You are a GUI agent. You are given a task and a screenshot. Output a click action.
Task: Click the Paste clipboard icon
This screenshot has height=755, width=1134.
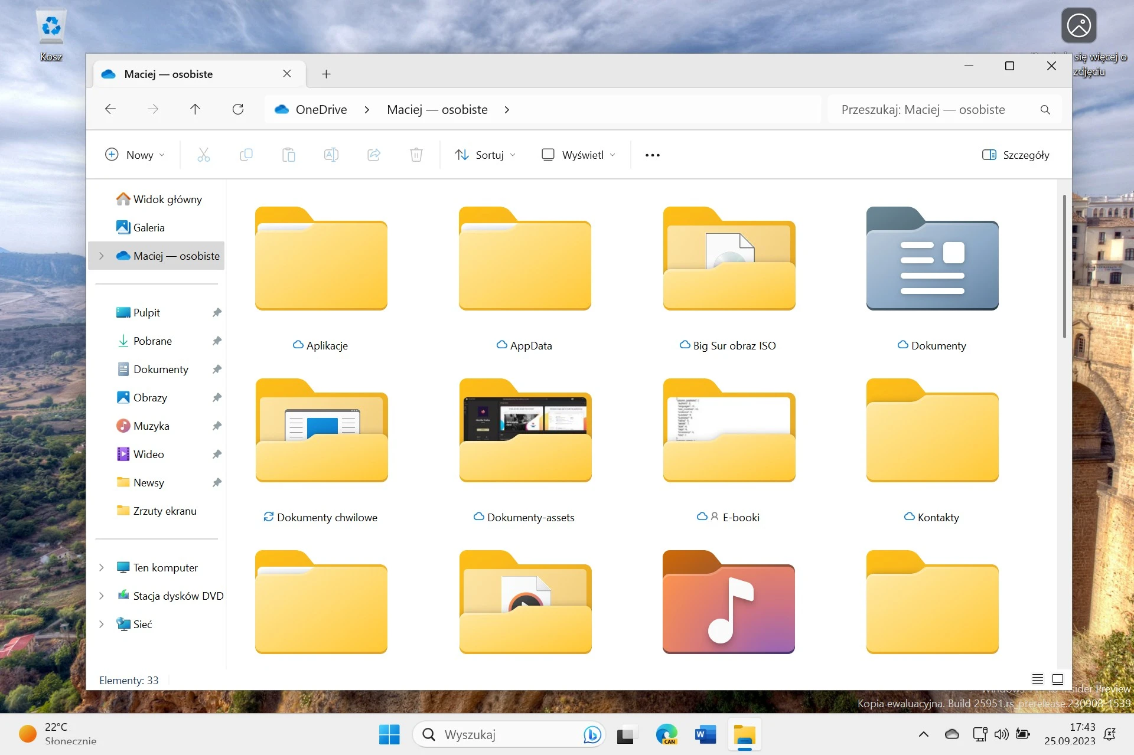[x=289, y=155]
